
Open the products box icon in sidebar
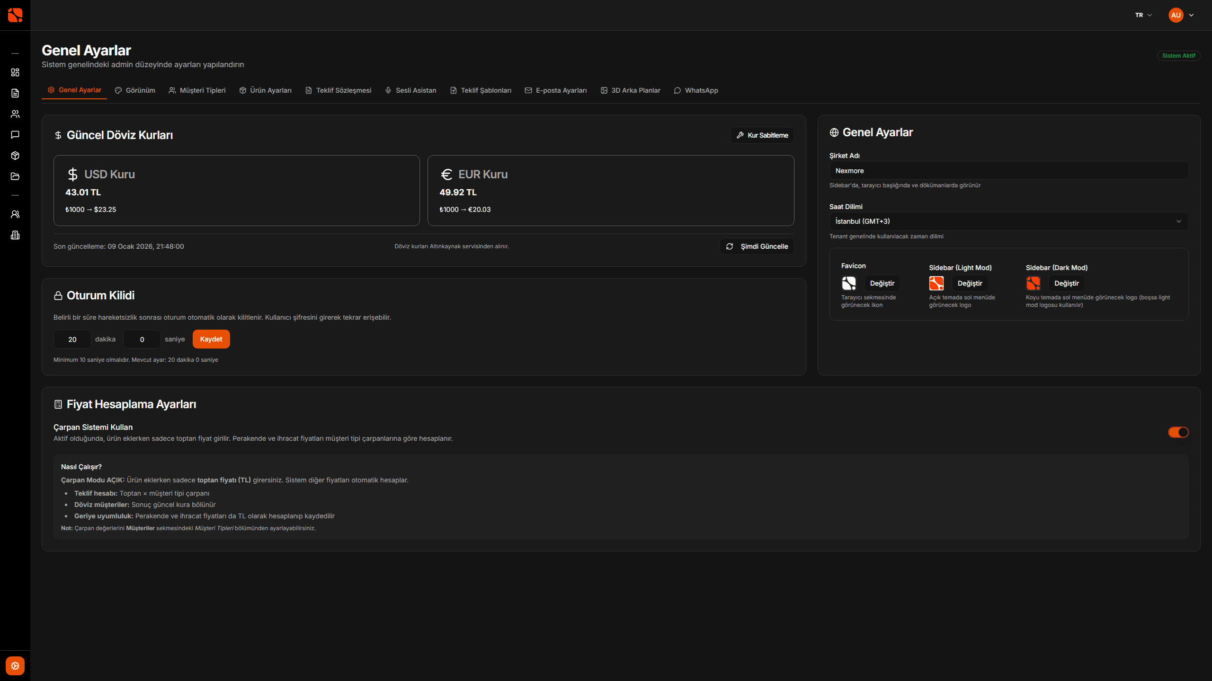pos(15,156)
